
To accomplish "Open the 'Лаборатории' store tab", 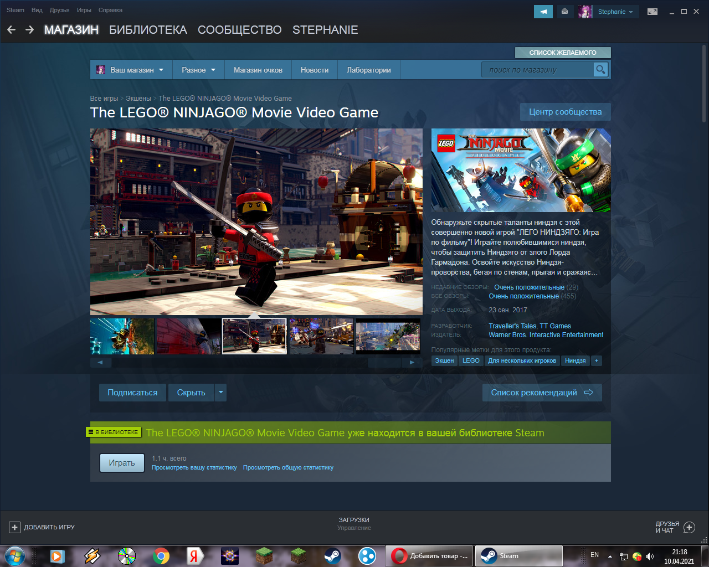I will 369,70.
